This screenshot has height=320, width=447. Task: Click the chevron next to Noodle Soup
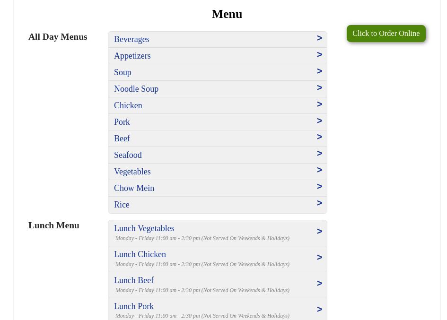pos(319,88)
